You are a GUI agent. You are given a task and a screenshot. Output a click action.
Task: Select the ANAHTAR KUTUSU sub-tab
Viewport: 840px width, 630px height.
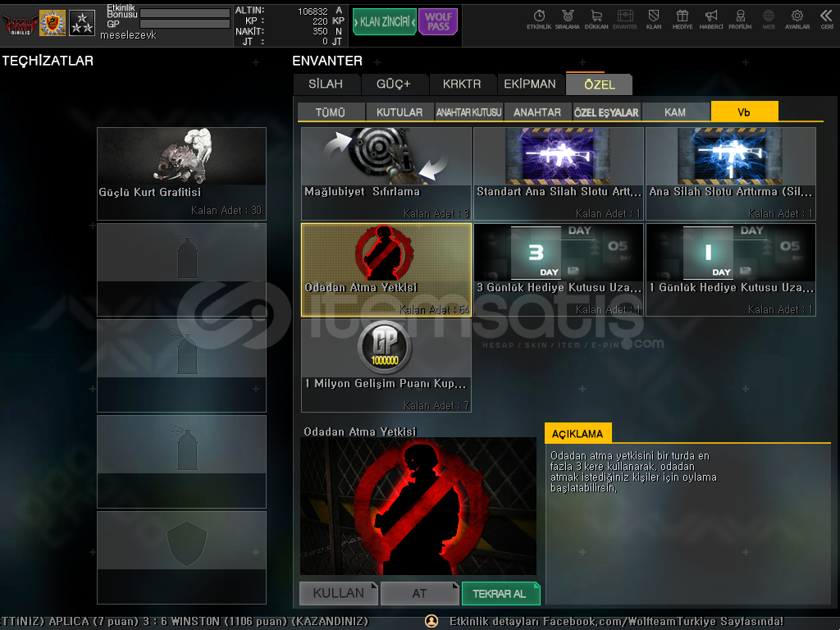tap(468, 112)
